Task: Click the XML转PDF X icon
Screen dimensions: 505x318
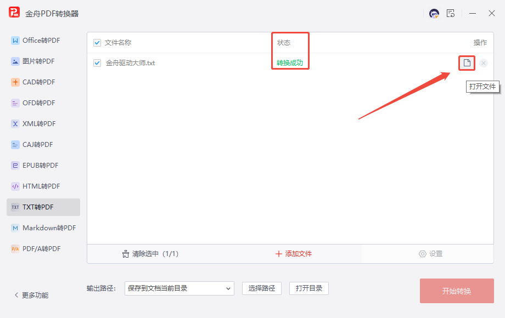Action: (x=15, y=124)
